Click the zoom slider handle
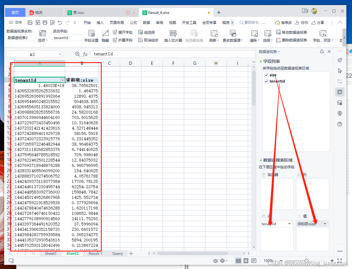Image resolution: width=352 pixels, height=269 pixels. [306, 261]
